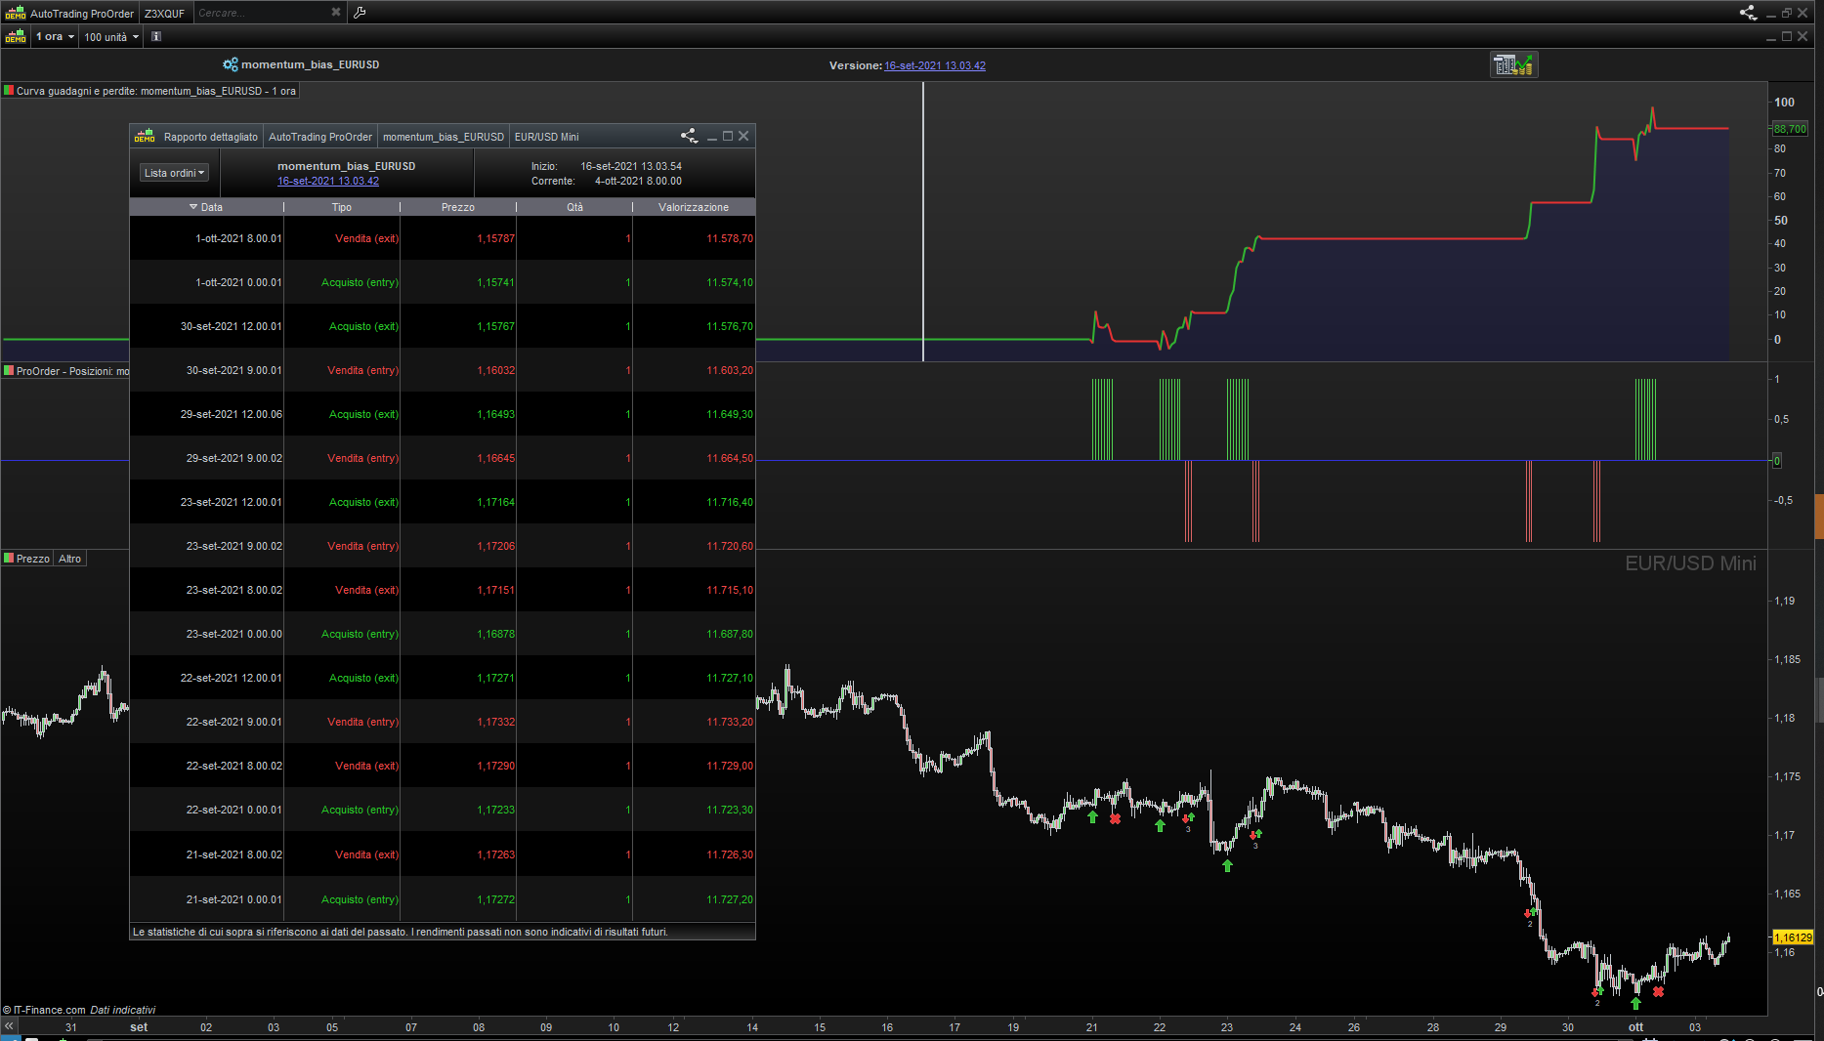Sort the table by Data column
The width and height of the screenshot is (1824, 1041).
point(206,207)
